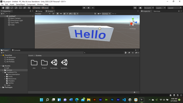Open the Window menu

(x=40, y=5)
